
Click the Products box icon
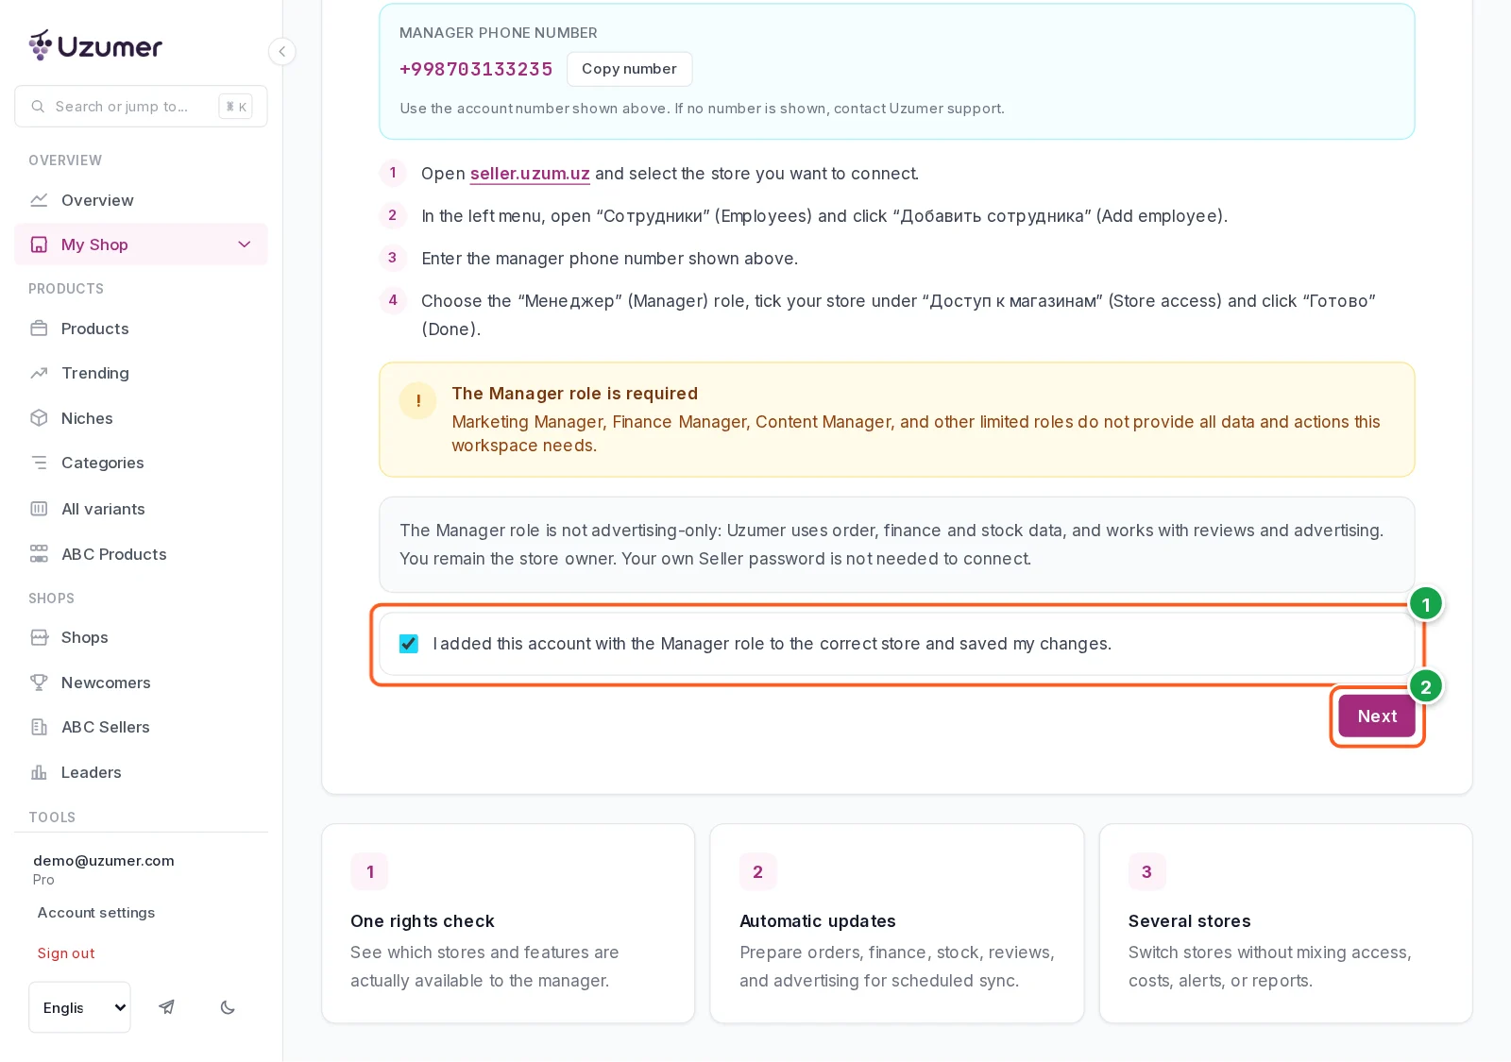point(39,329)
